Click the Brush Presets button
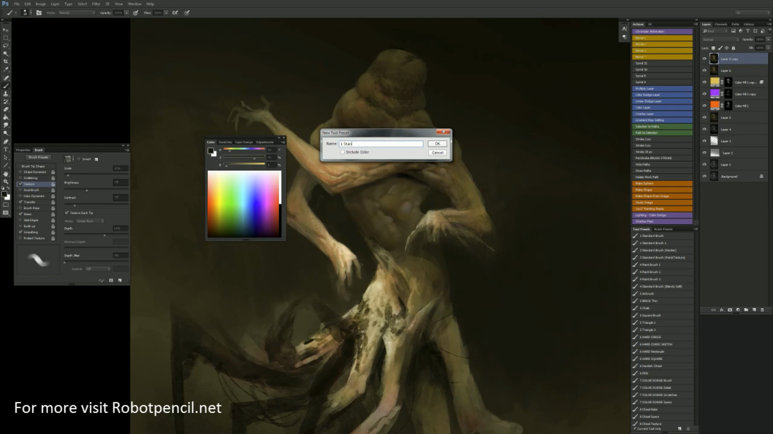This screenshot has width=773, height=434. tap(38, 158)
